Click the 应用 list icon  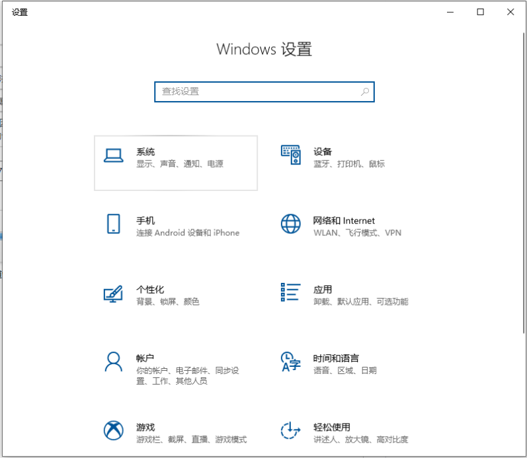point(291,292)
